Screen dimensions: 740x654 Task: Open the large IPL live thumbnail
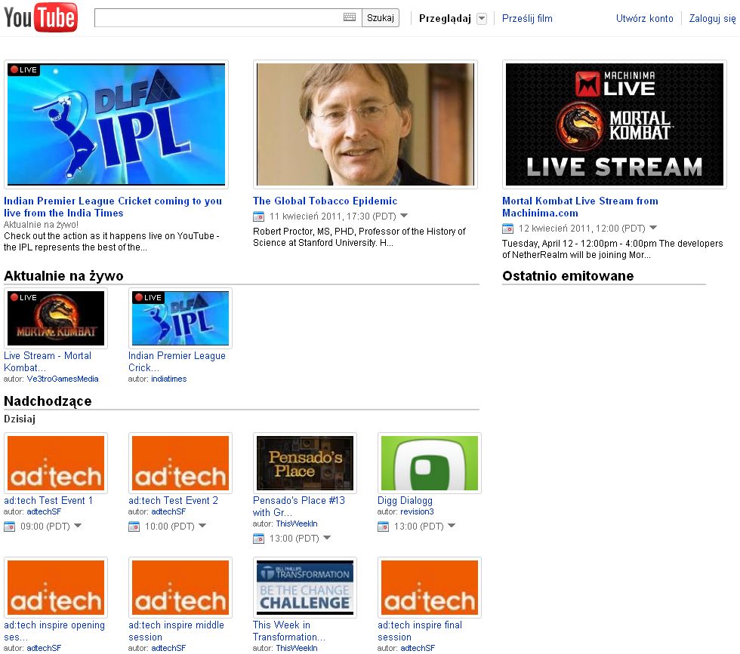click(x=116, y=124)
